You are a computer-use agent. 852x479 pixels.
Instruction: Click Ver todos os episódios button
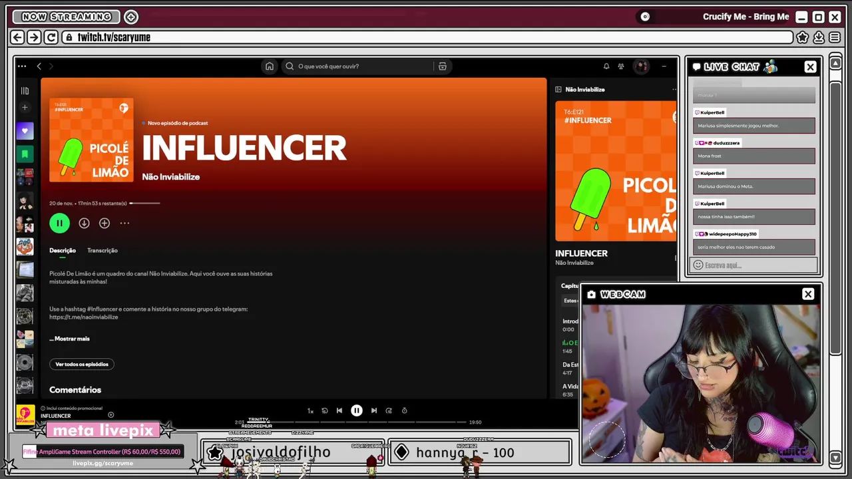click(x=82, y=365)
